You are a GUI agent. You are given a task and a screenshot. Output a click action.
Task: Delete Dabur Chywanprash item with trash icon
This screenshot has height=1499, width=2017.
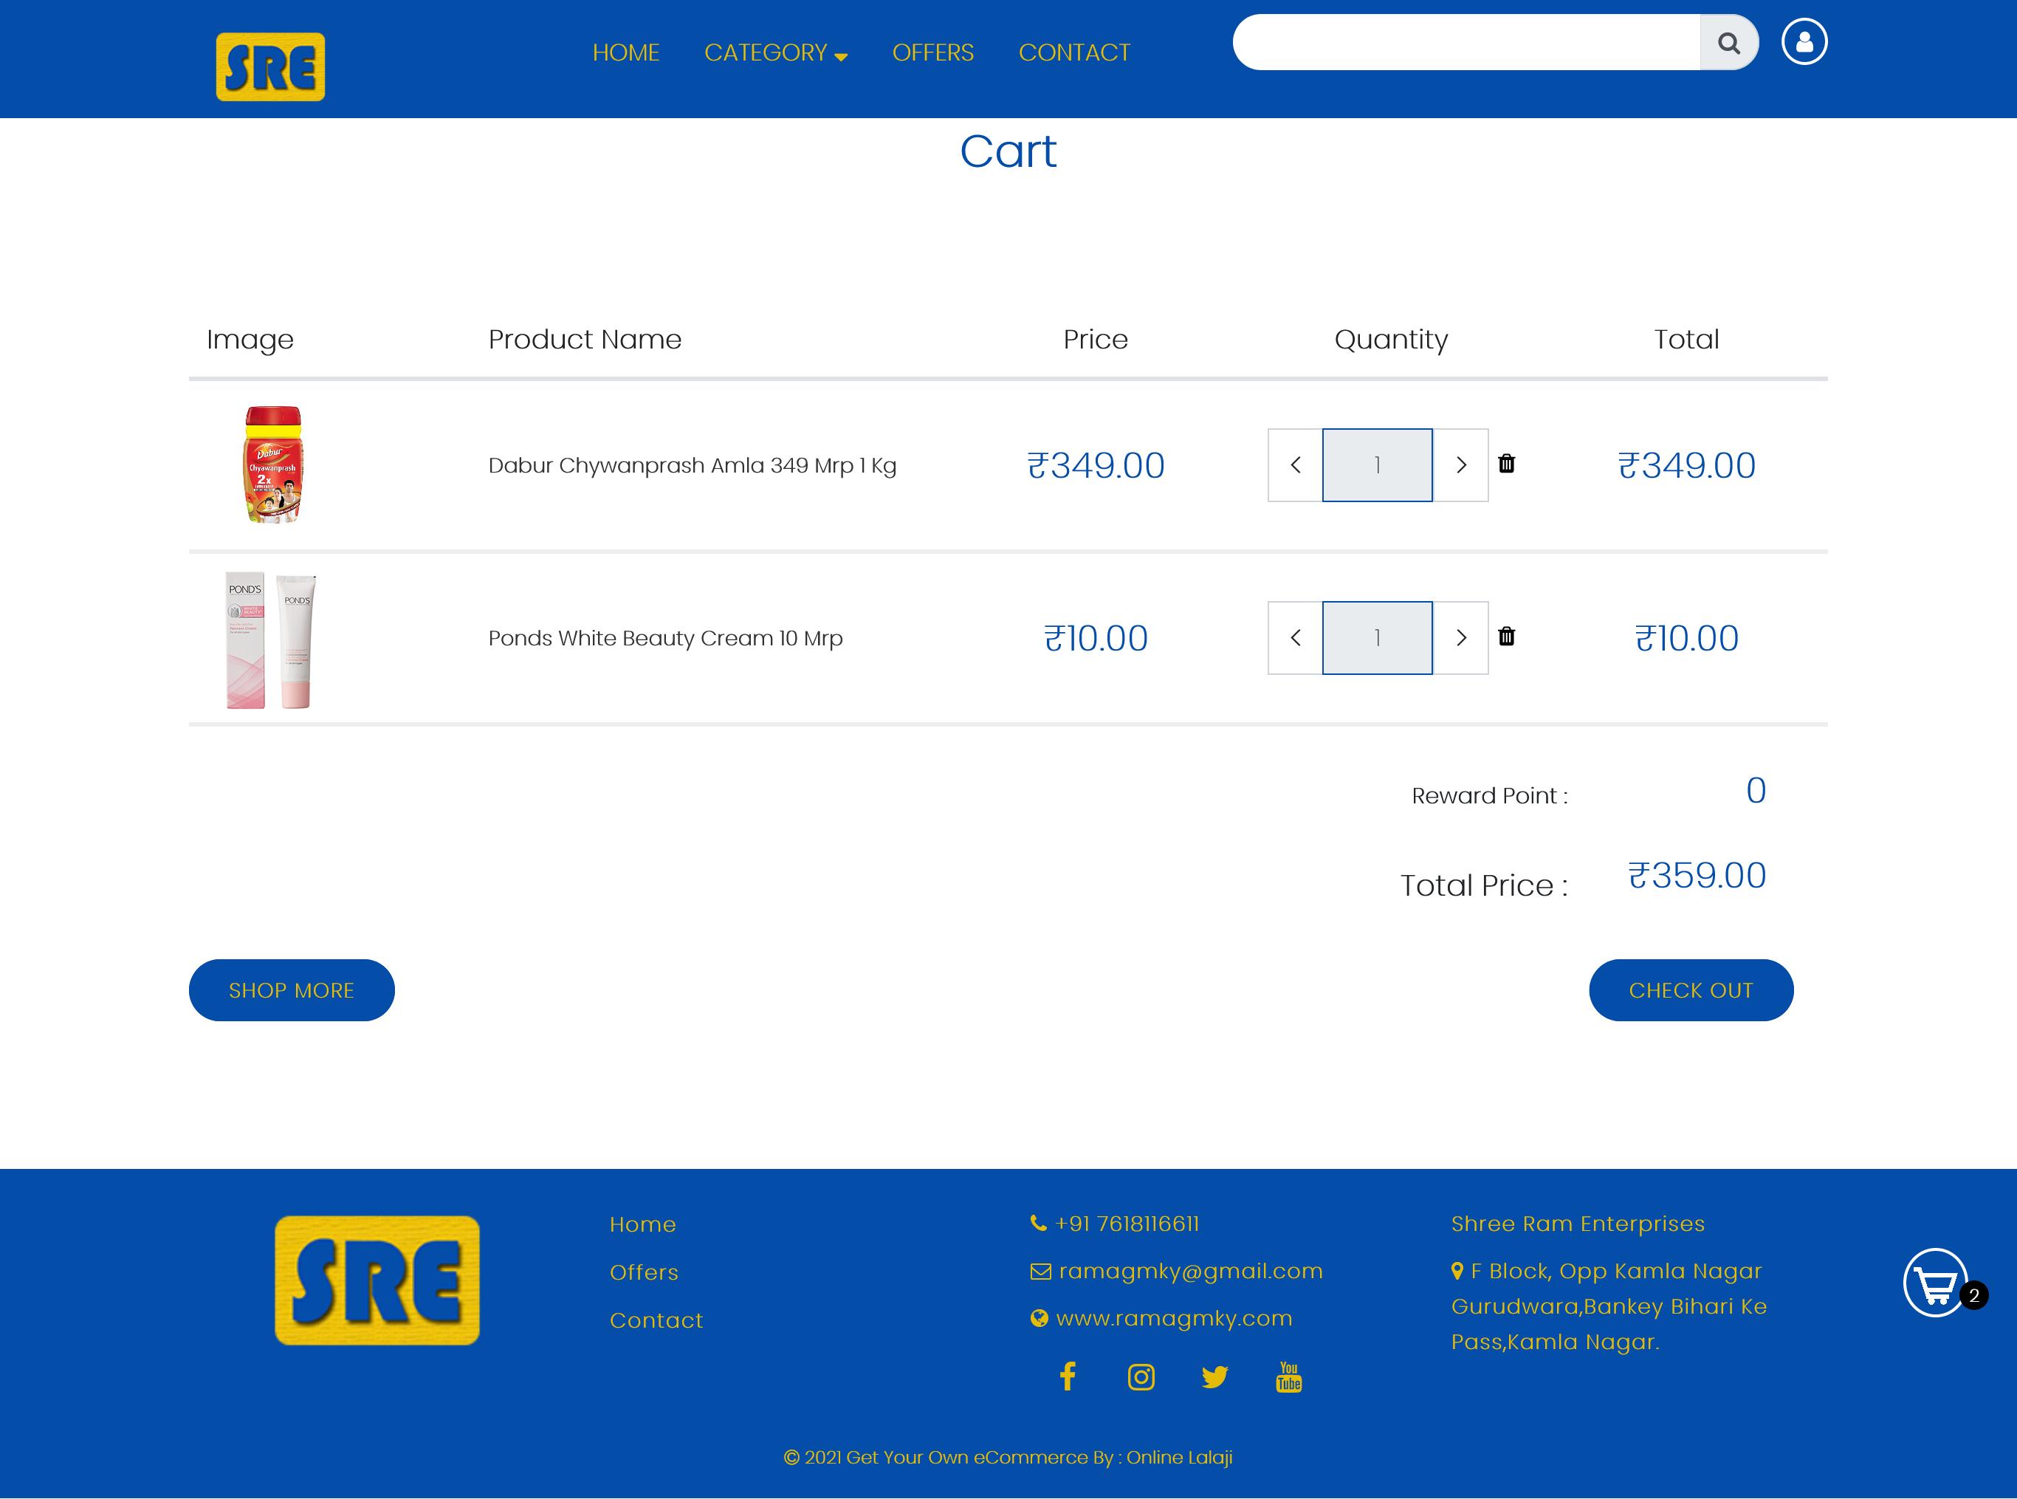coord(1506,464)
